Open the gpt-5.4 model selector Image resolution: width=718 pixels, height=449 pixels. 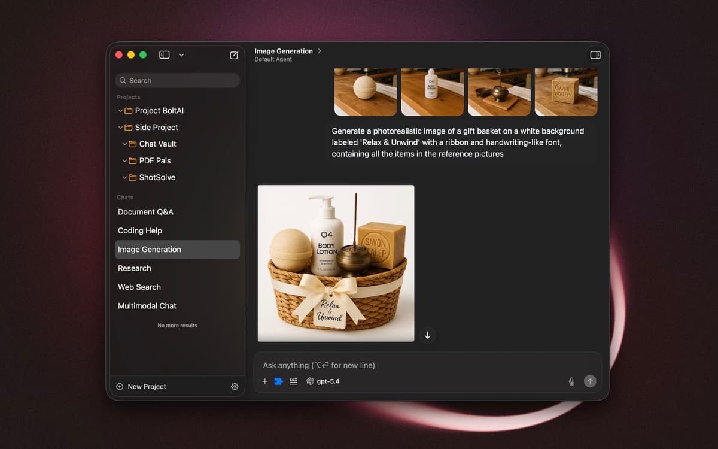(x=323, y=381)
